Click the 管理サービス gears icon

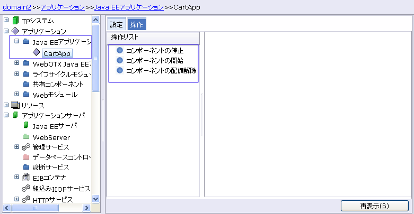pos(26,147)
